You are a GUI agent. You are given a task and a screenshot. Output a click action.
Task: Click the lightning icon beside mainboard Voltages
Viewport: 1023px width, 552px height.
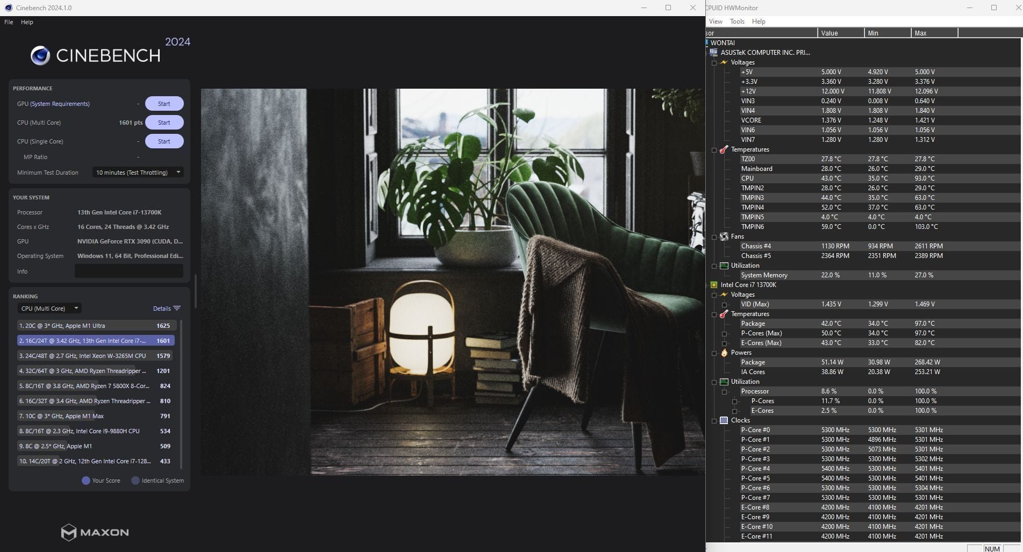tap(724, 62)
